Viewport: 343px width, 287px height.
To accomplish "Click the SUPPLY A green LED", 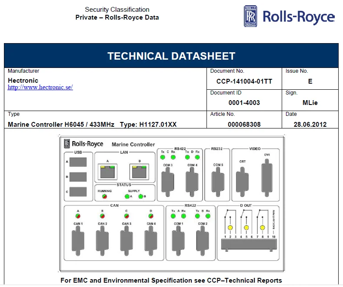I will pos(127,196).
